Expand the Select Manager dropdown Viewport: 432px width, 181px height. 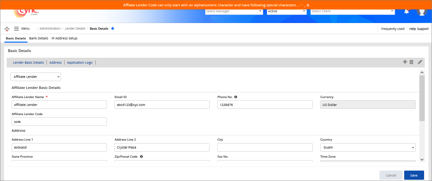coord(234,11)
